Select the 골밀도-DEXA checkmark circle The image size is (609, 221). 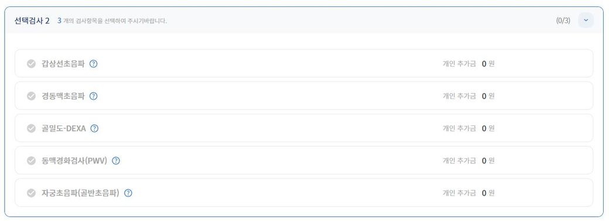pyautogui.click(x=32, y=128)
